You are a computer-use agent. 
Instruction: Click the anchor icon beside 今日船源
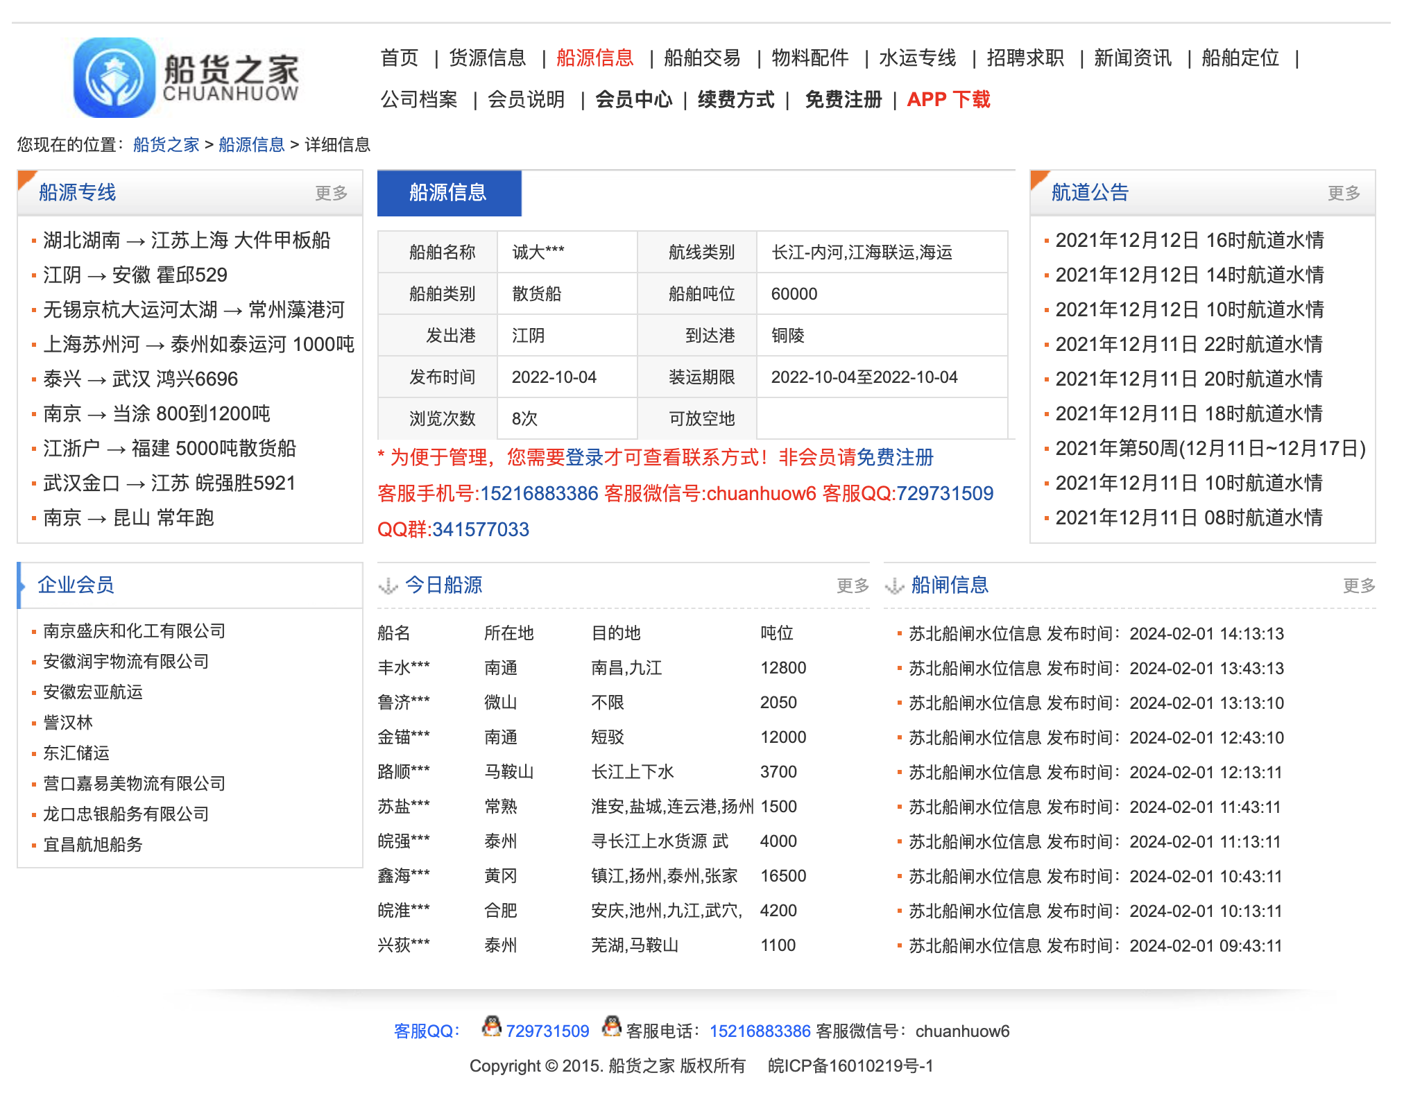pyautogui.click(x=388, y=586)
